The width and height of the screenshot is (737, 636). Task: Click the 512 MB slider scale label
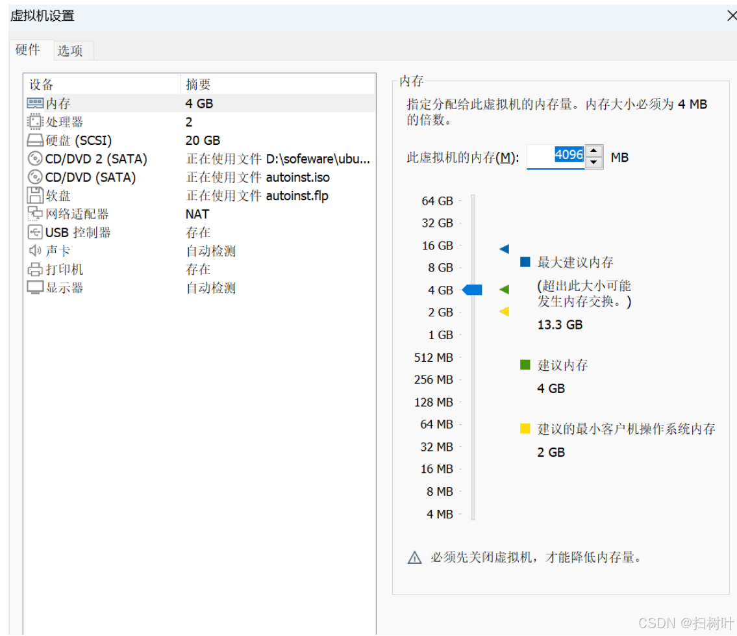coord(433,357)
